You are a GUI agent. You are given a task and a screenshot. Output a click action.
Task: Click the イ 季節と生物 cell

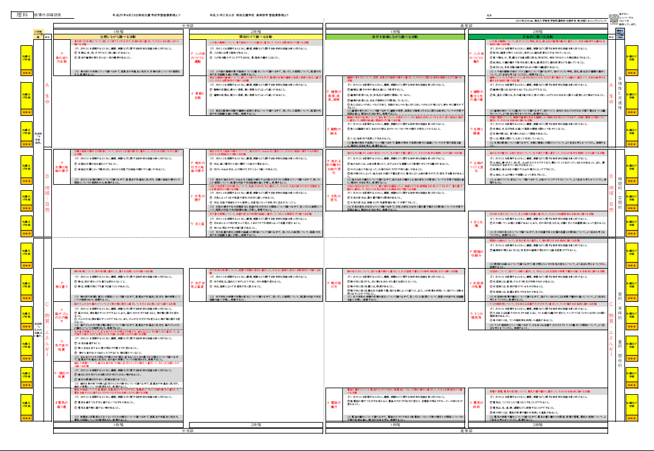point(198,96)
